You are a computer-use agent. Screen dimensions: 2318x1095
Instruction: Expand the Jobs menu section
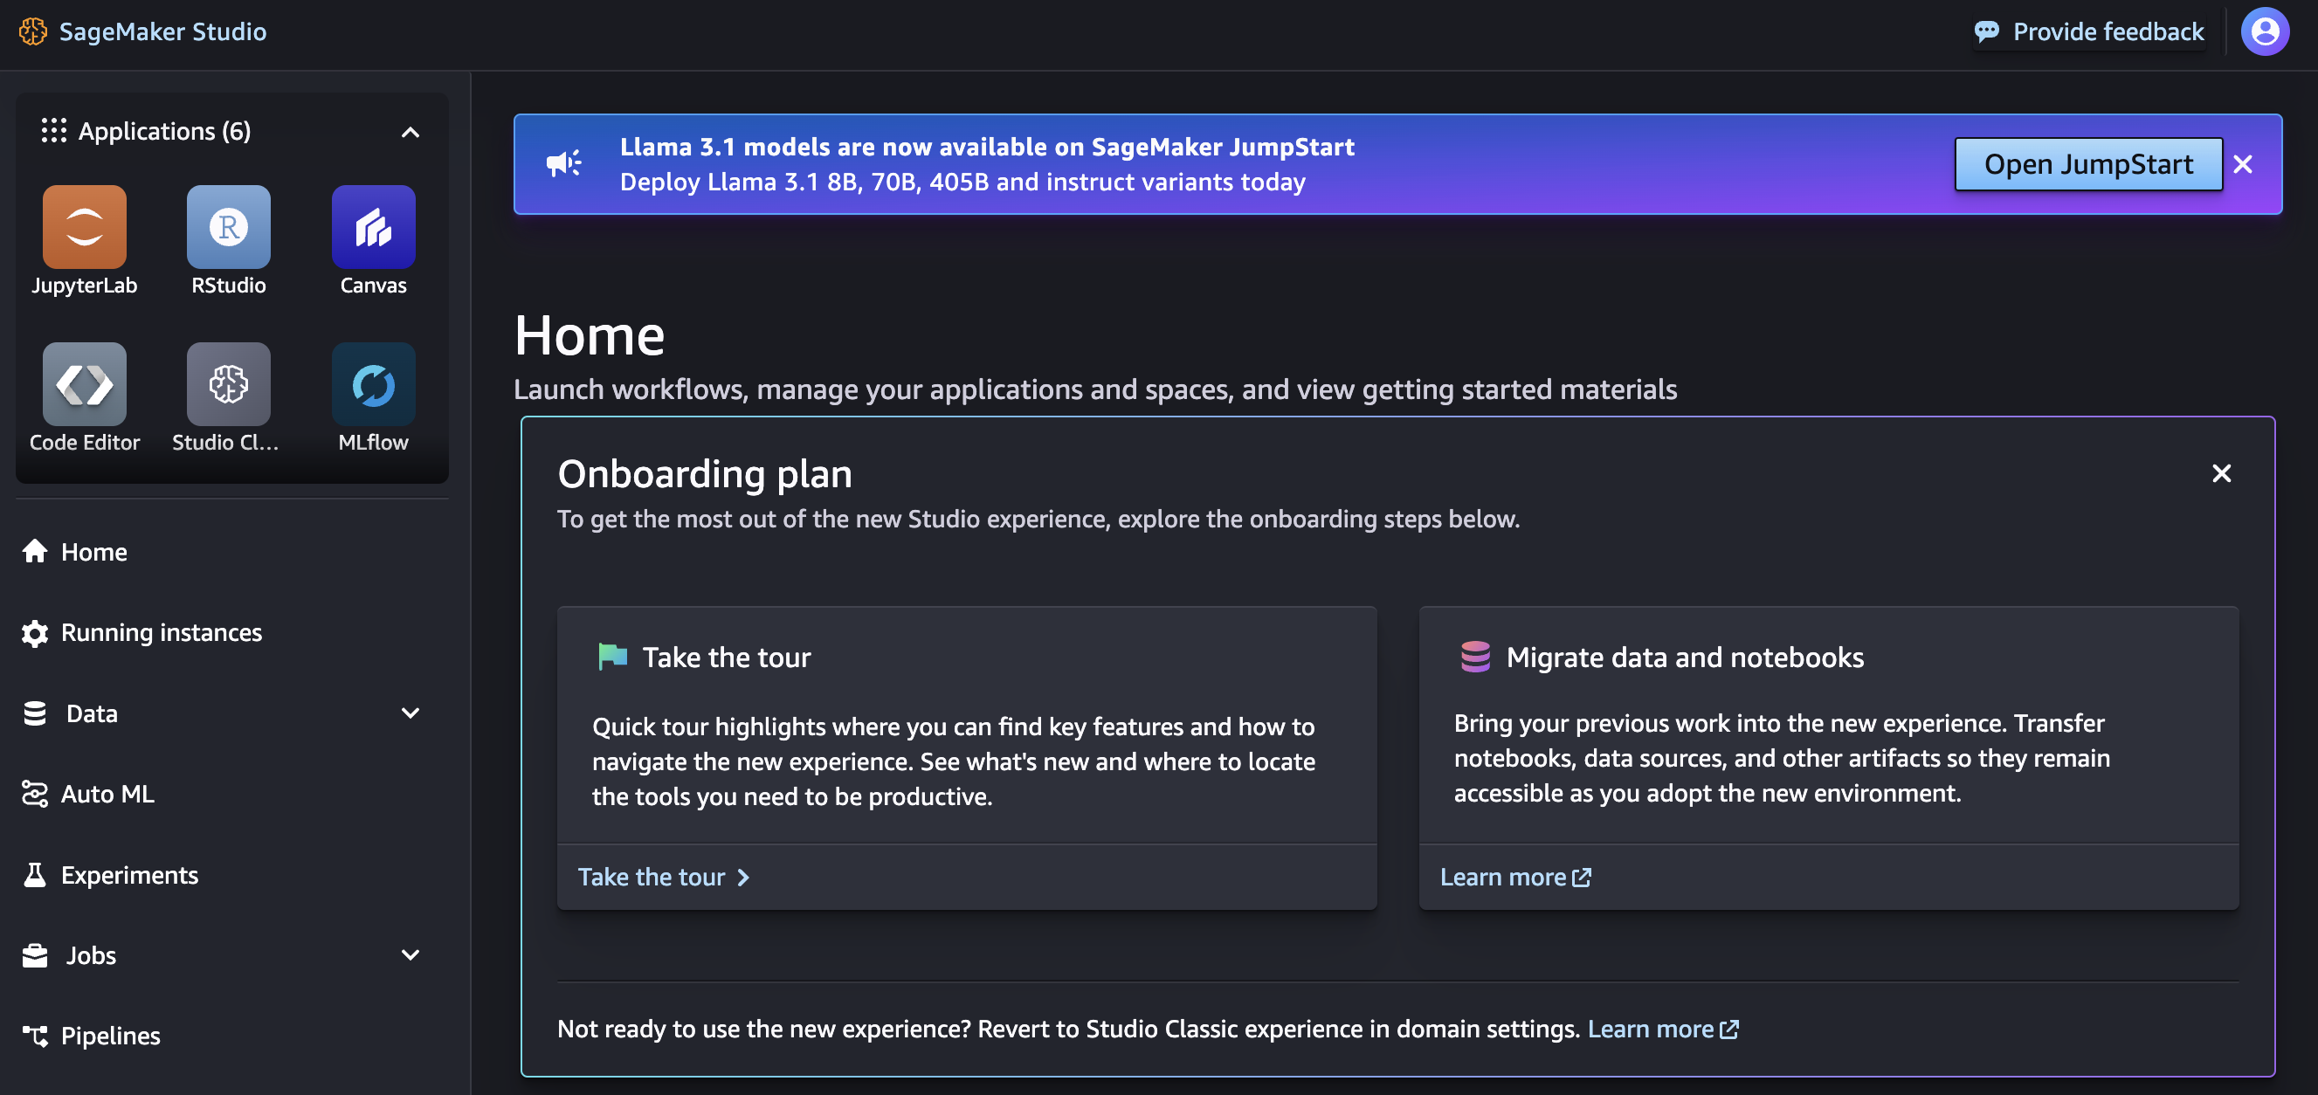(x=410, y=954)
